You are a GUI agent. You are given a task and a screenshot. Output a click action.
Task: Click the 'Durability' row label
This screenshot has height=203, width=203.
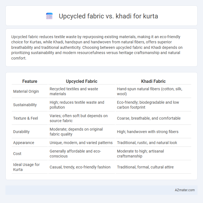pos(21,132)
